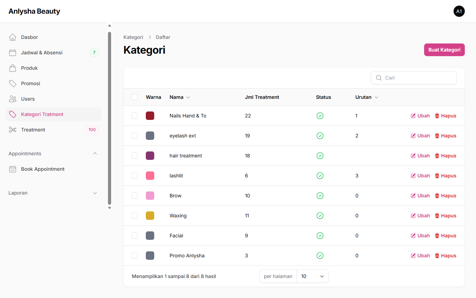Screen dimensions: 476x298
Task: Click the Cari search field
Action: [x=418, y=78]
